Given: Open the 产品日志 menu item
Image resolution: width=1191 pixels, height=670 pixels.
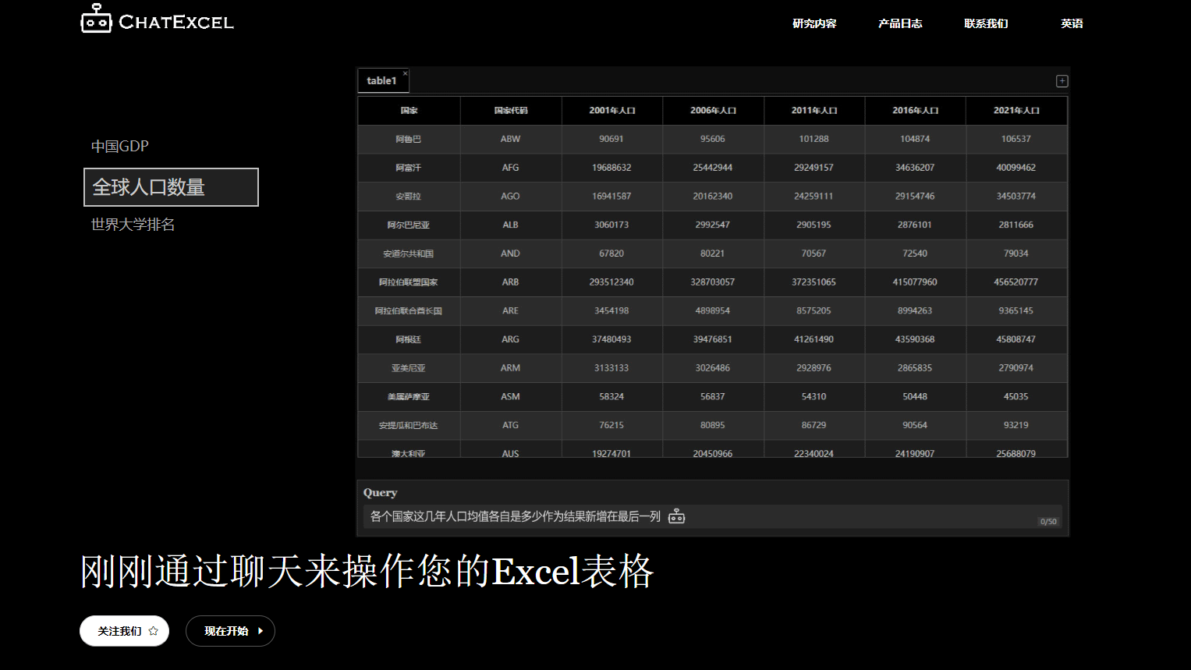Looking at the screenshot, I should [900, 23].
